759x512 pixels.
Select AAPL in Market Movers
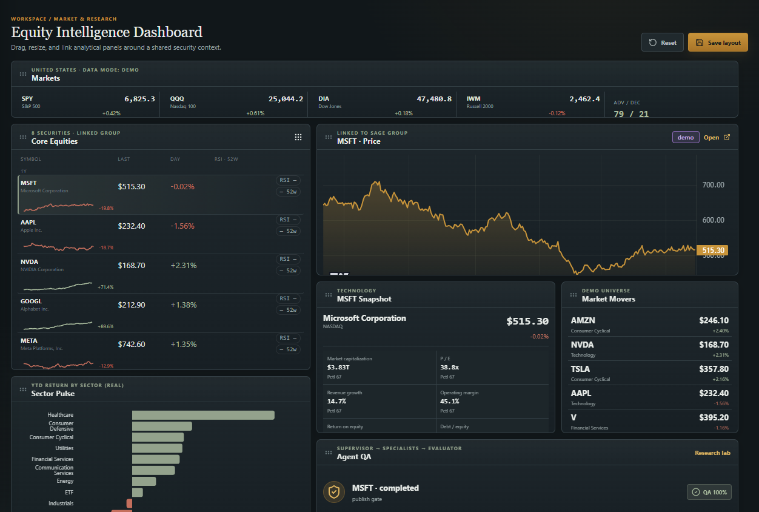650,397
